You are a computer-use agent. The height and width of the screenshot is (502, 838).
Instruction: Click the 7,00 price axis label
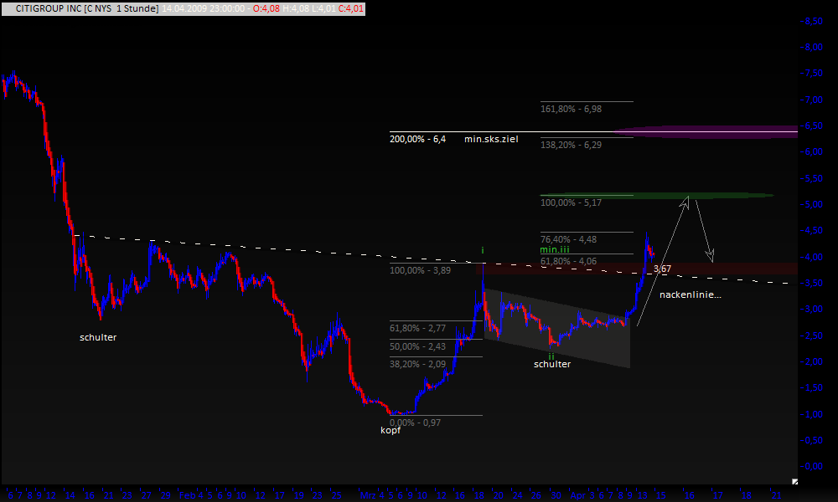click(812, 100)
